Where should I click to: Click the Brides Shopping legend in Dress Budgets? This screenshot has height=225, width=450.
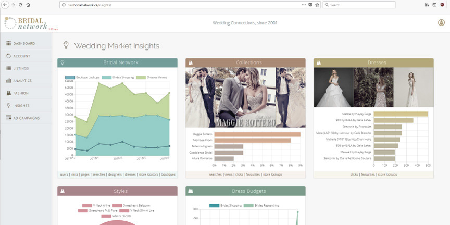click(226, 206)
